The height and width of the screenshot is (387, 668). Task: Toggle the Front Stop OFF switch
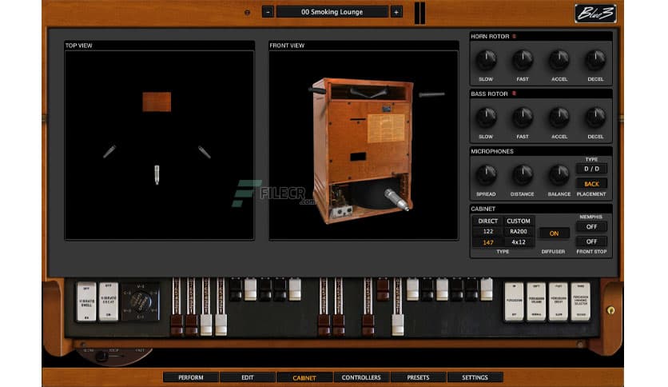(x=592, y=241)
